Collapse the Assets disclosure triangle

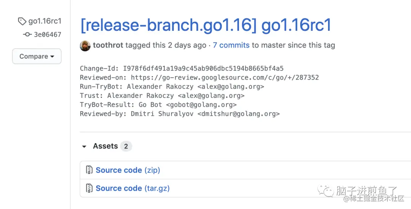pos(84,147)
